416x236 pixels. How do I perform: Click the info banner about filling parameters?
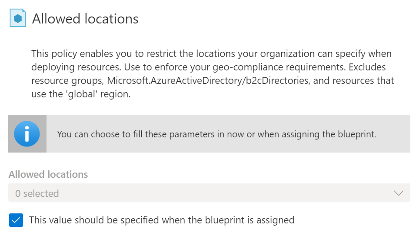pyautogui.click(x=210, y=133)
